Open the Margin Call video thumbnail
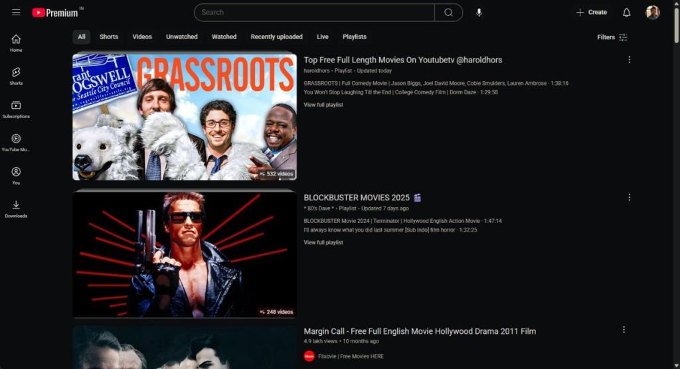The image size is (680, 369). click(x=185, y=347)
